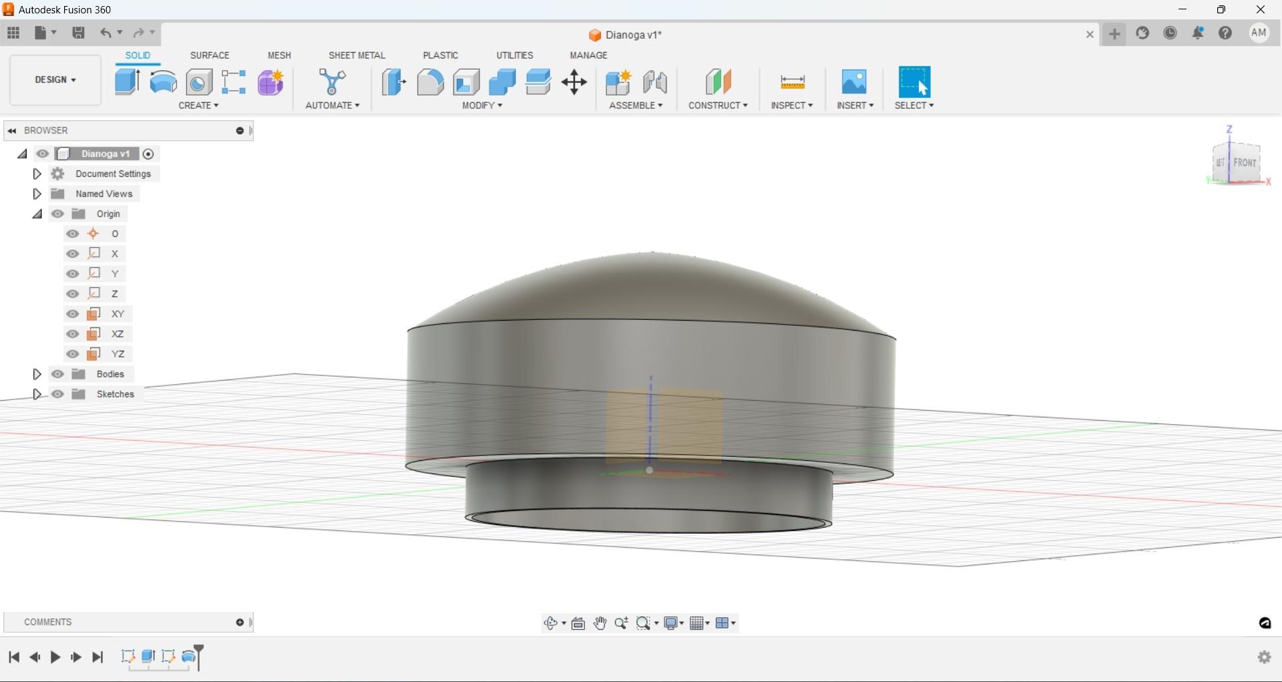Toggle visibility of the YZ plane

[x=73, y=354]
